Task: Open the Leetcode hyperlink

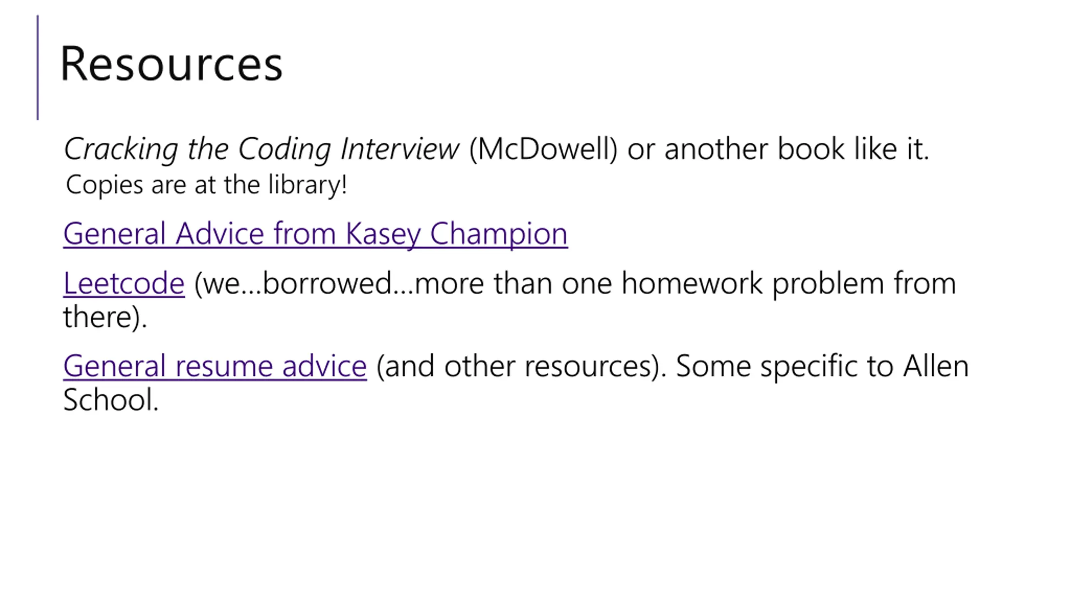Action: point(124,283)
